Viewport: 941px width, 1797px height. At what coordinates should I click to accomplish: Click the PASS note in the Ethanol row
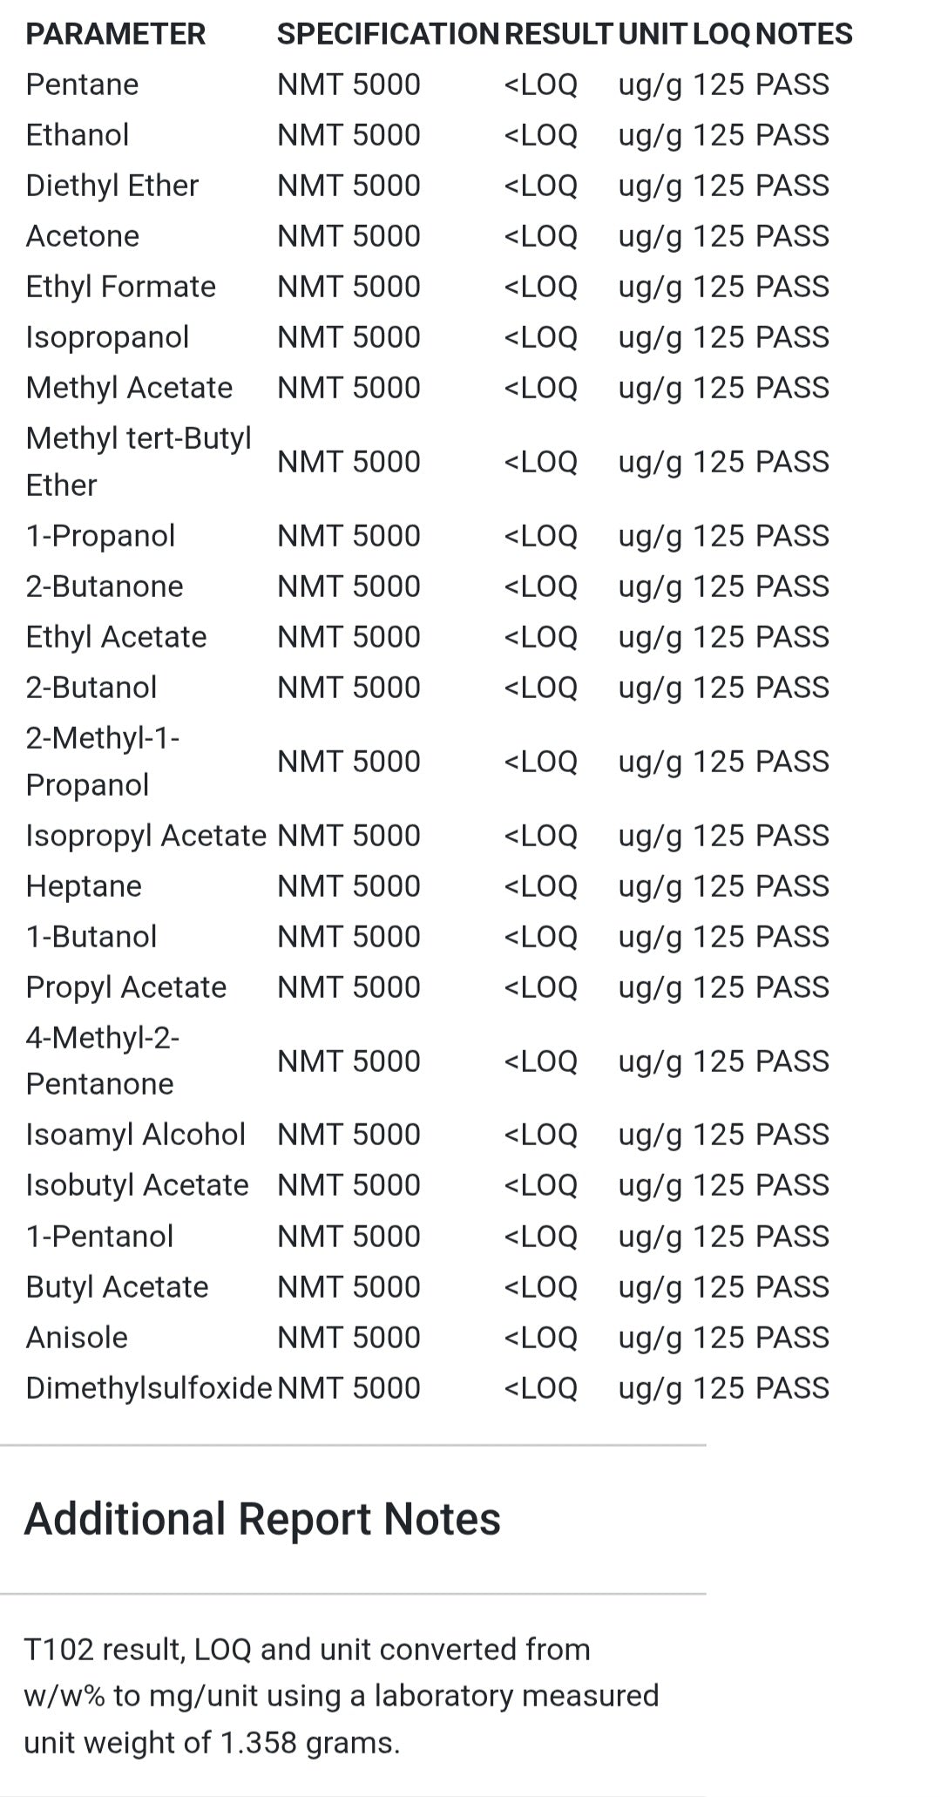[x=791, y=135]
